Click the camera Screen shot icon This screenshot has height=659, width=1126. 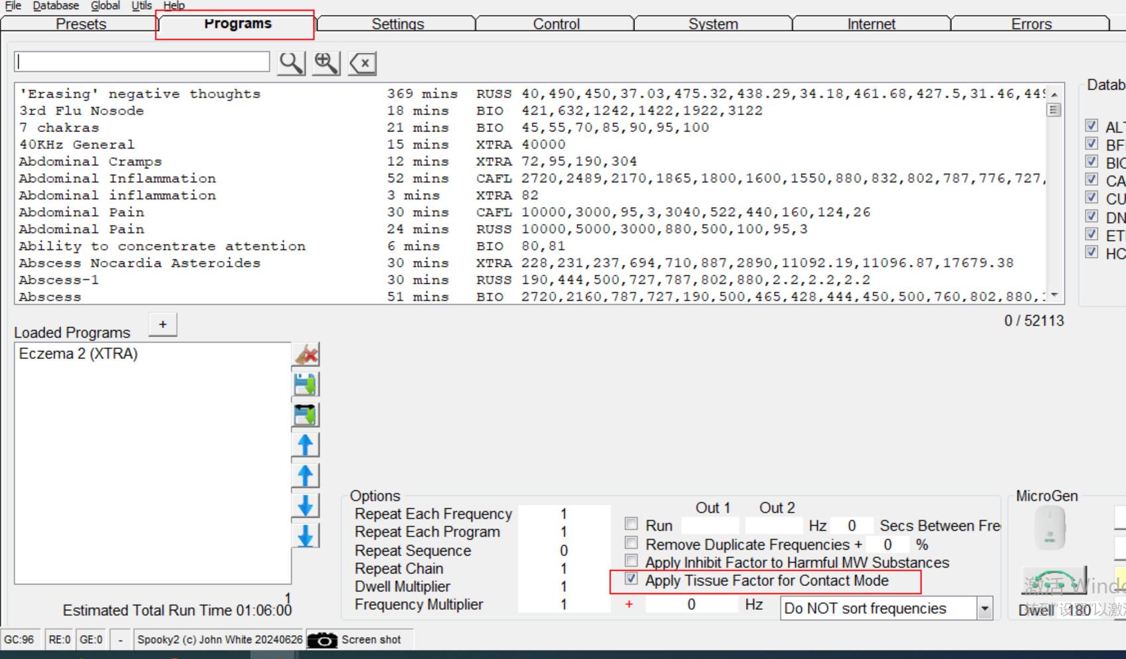click(x=323, y=640)
